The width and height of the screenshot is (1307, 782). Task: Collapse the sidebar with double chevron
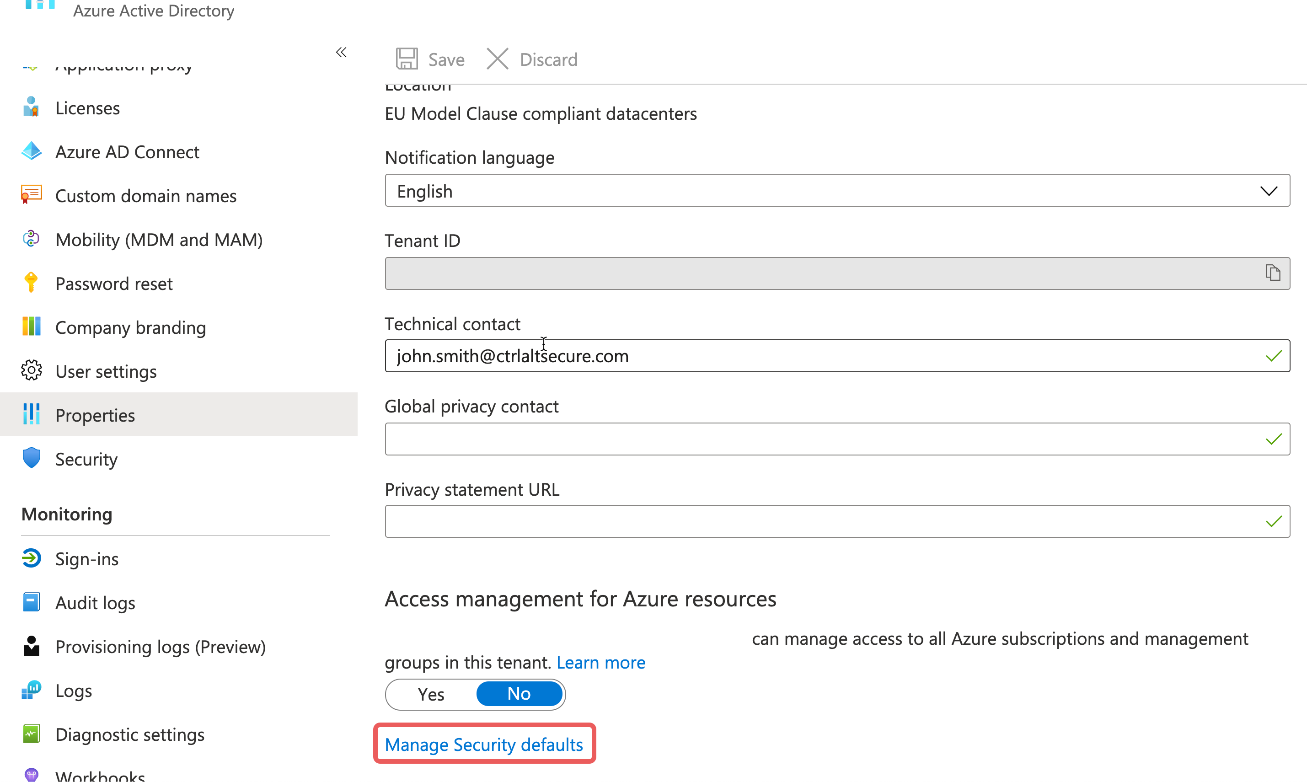[x=341, y=52]
